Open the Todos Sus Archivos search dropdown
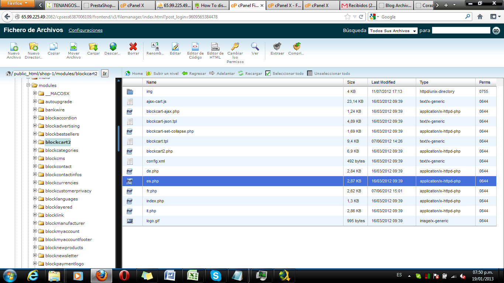This screenshot has height=283, width=504. 393,31
